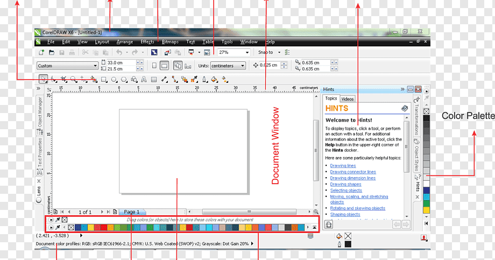Toggle landscape page orientation
Image resolution: width=495 pixels, height=260 pixels.
pyautogui.click(x=164, y=66)
